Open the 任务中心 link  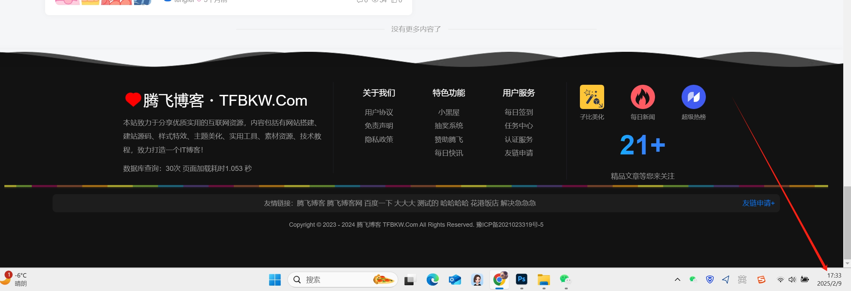pyautogui.click(x=519, y=126)
